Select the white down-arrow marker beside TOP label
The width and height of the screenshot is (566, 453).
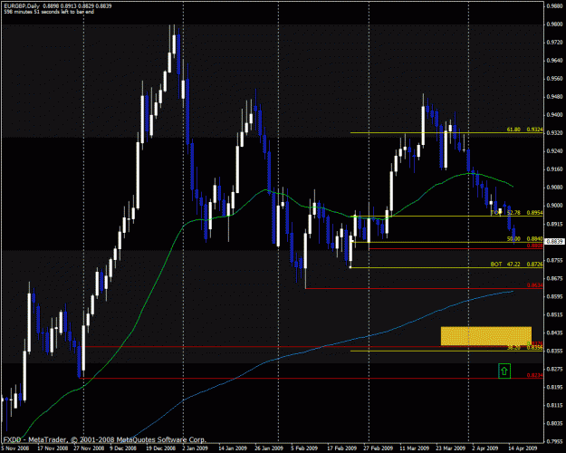point(500,211)
